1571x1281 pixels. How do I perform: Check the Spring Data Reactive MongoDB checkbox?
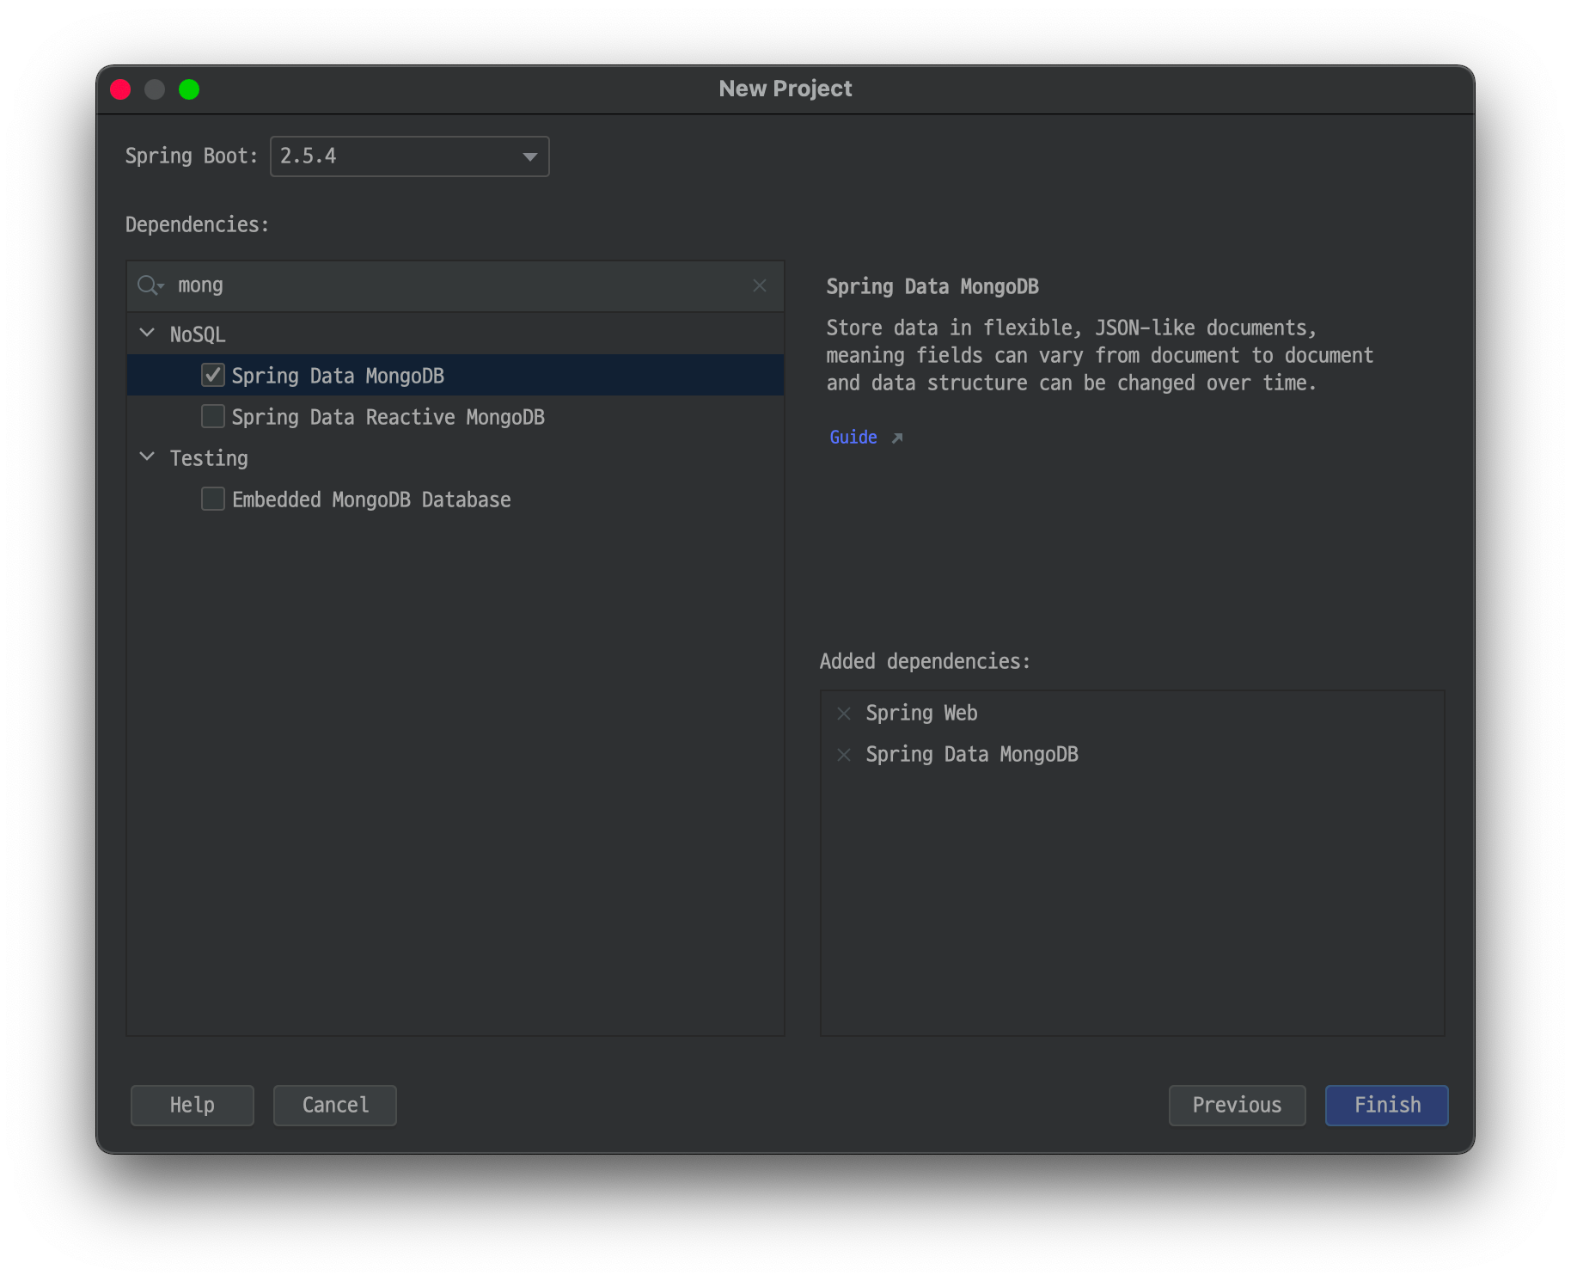pos(213,416)
